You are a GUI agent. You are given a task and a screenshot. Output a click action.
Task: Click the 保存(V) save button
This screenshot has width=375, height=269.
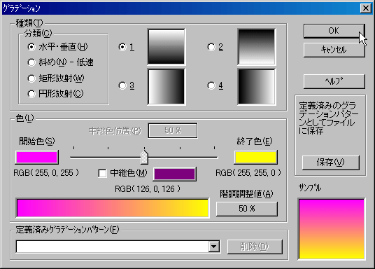click(331, 163)
